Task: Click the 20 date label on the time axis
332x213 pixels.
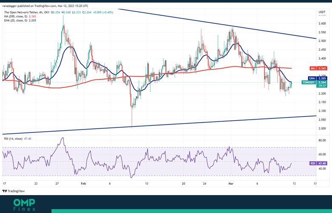Action: (183, 184)
